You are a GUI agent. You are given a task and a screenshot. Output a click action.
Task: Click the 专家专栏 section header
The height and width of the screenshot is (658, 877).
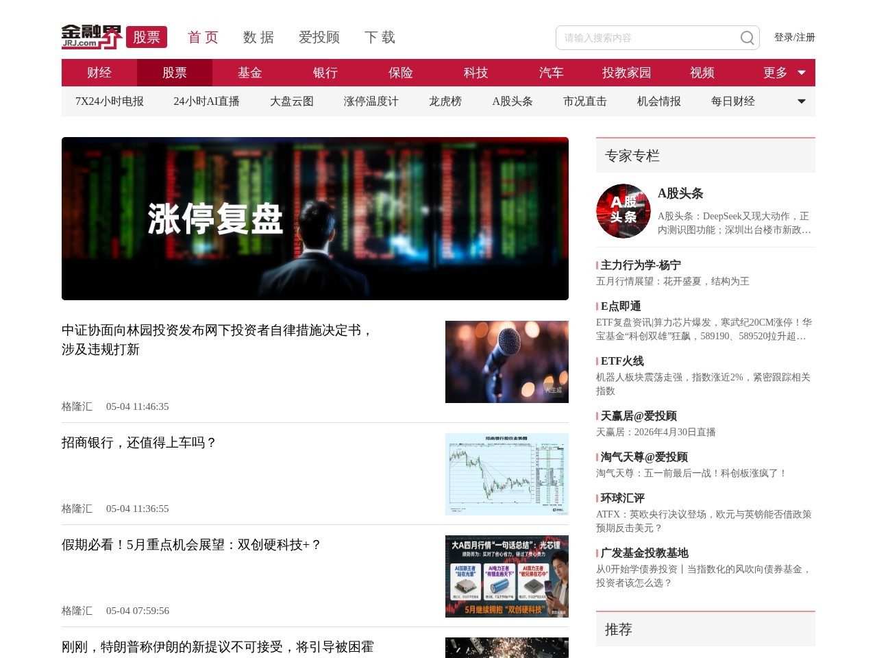click(706, 156)
